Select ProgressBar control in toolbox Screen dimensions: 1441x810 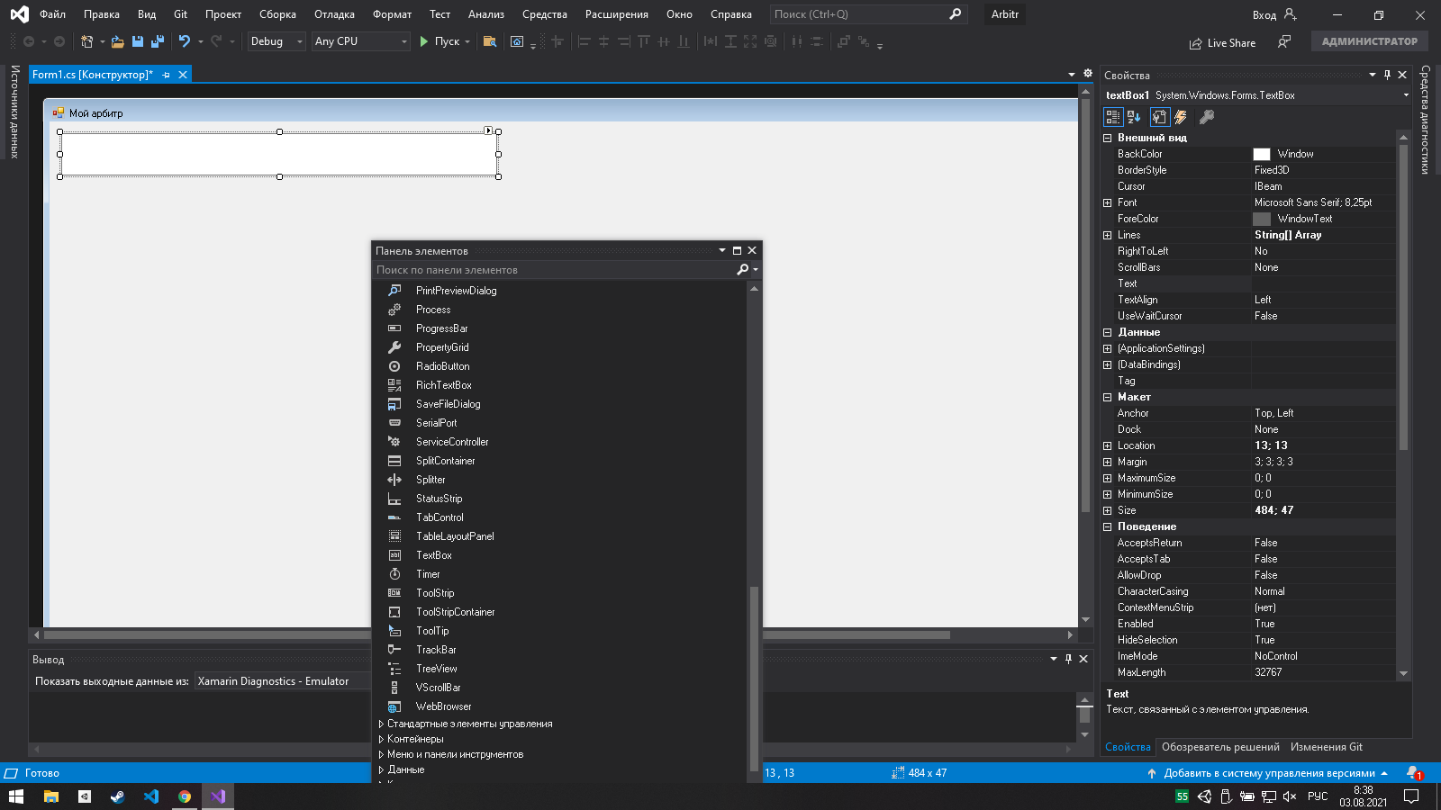pos(441,328)
